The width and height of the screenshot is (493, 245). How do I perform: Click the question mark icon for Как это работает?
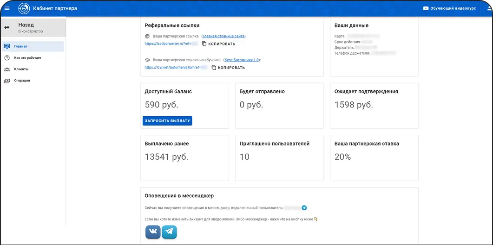(x=7, y=57)
